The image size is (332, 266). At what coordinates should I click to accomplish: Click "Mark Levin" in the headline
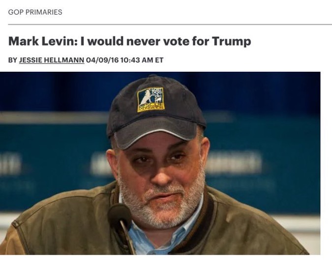pyautogui.click(x=36, y=41)
